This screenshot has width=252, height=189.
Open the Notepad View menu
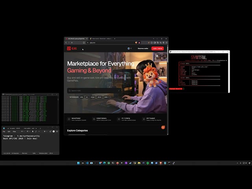coord(14,132)
